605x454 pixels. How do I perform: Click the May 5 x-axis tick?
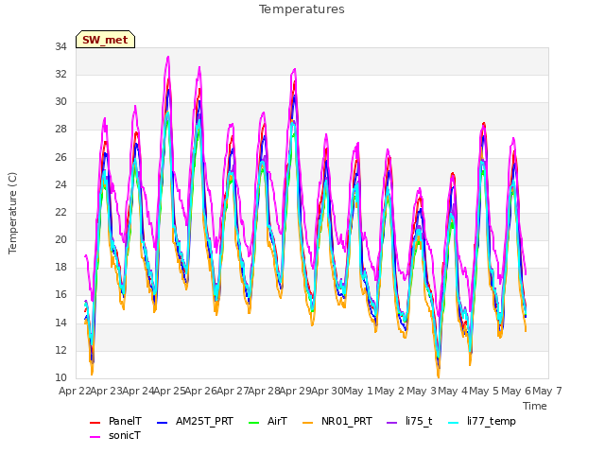[484, 391]
